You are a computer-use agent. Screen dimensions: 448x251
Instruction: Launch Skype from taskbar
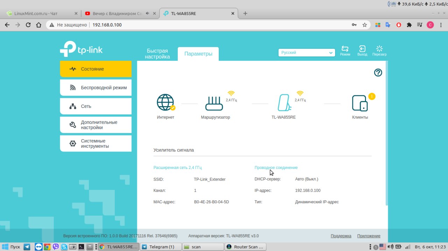(64, 247)
